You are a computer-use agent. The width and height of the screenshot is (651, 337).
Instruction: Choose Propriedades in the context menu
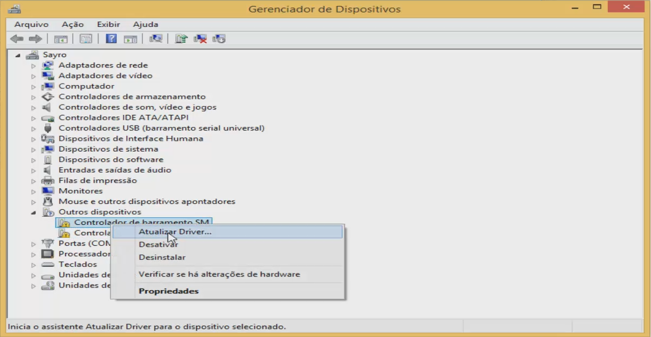pyautogui.click(x=227, y=291)
